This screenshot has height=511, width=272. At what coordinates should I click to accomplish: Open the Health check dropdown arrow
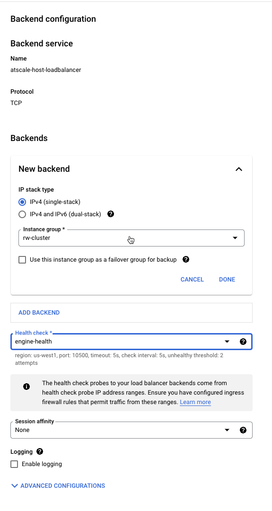pyautogui.click(x=227, y=342)
